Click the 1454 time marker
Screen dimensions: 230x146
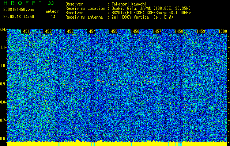(x=91, y=31)
